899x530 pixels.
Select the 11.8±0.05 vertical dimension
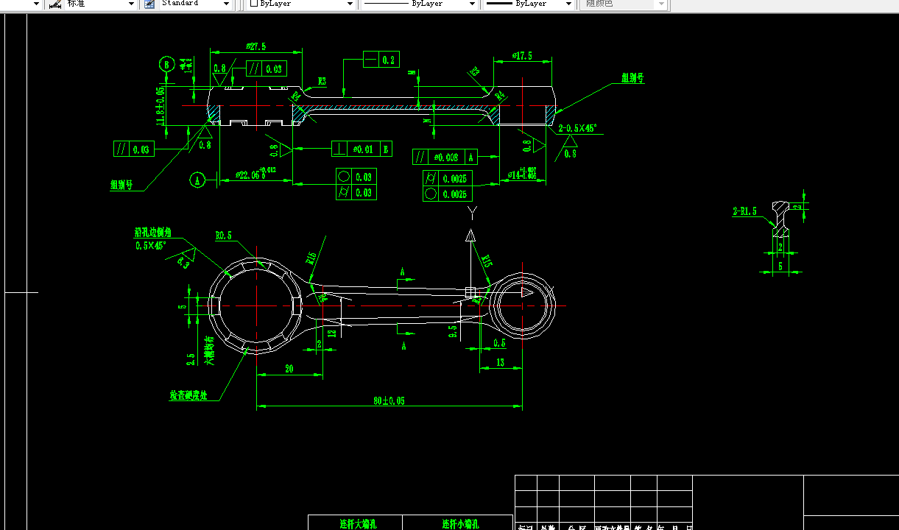(159, 105)
